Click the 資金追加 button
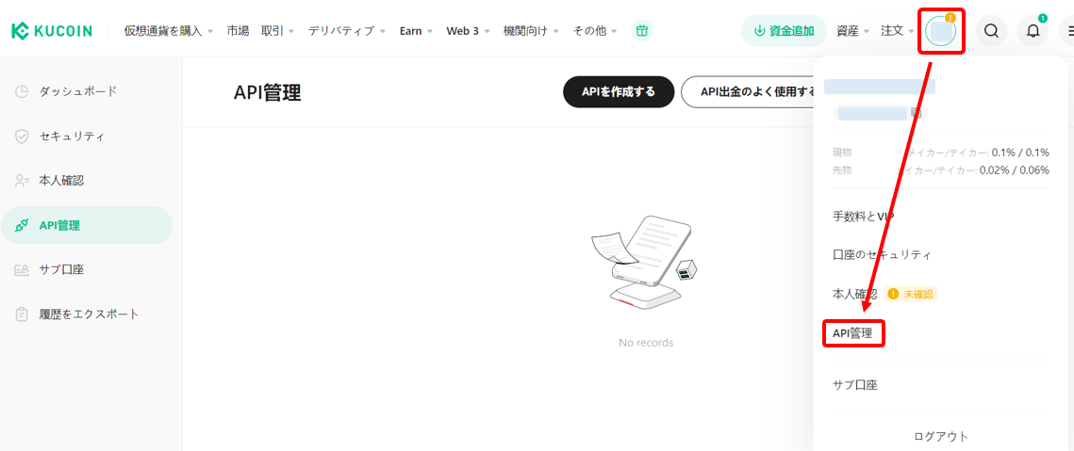Image resolution: width=1074 pixels, height=451 pixels. [x=784, y=31]
